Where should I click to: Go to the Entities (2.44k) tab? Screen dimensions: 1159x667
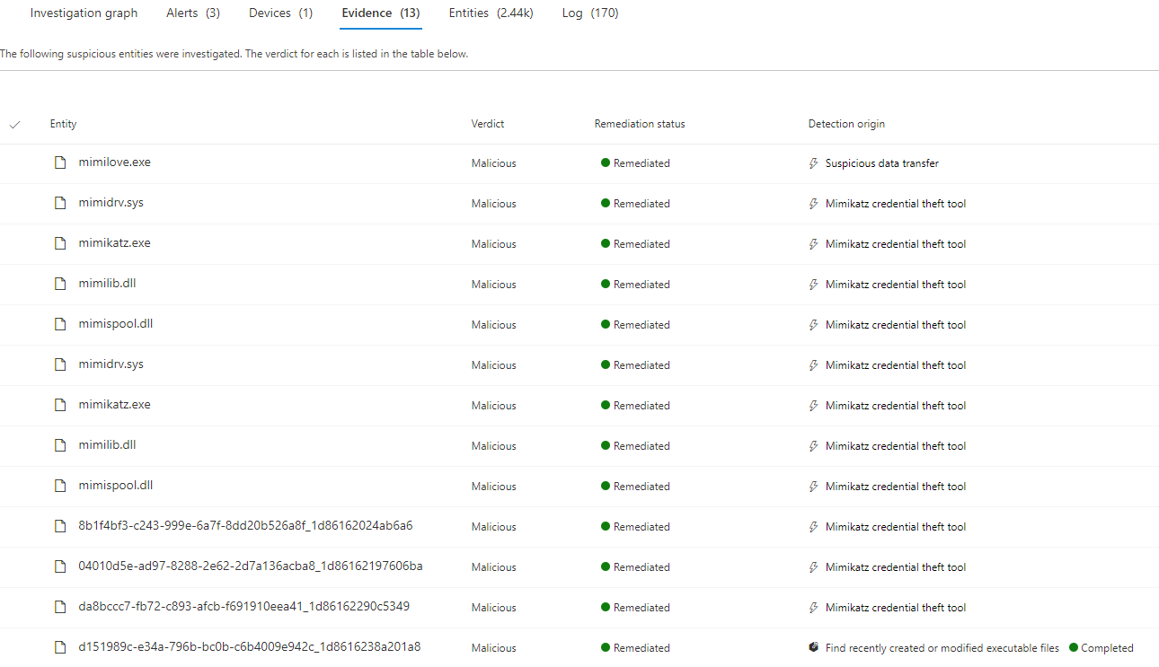[x=491, y=13]
